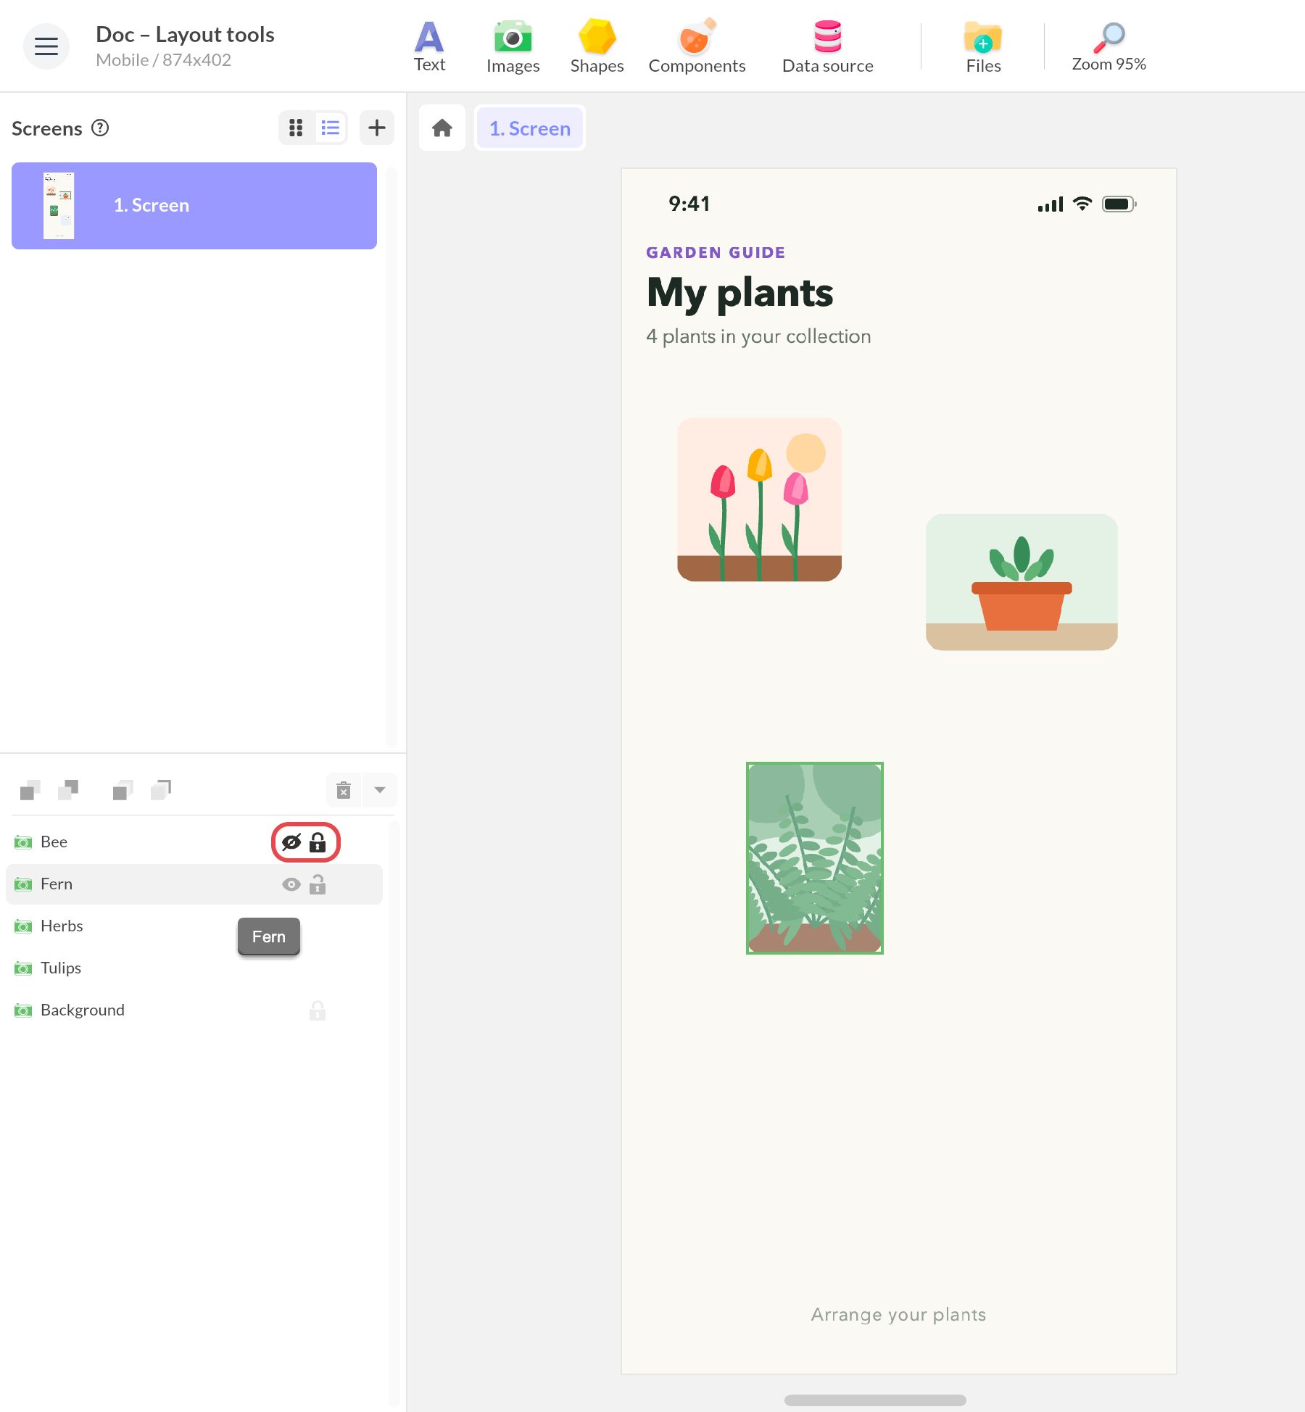Select the Tulips layer row
The width and height of the screenshot is (1305, 1412).
tap(194, 968)
